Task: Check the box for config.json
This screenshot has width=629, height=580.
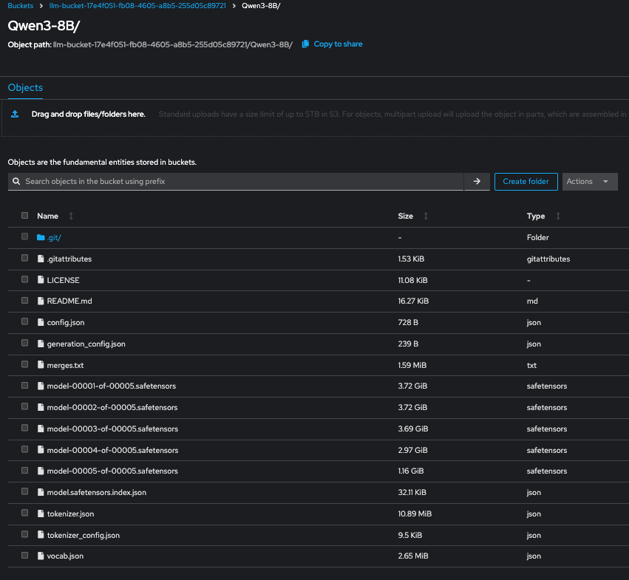Action: (25, 322)
